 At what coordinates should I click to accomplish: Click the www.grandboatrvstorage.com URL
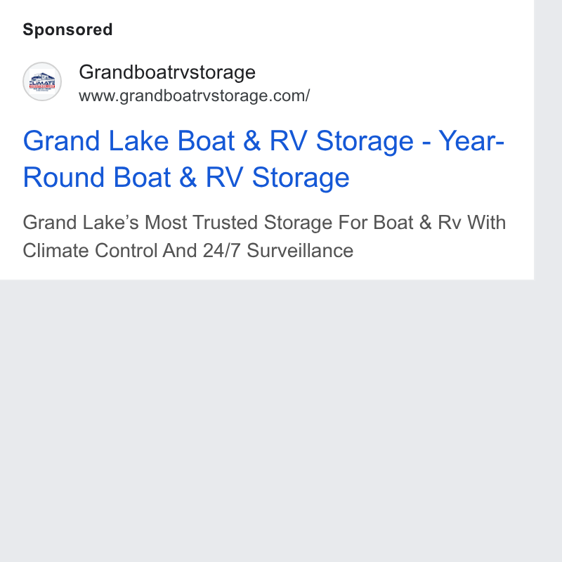195,96
